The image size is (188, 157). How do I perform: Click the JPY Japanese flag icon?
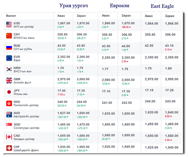click(9, 92)
